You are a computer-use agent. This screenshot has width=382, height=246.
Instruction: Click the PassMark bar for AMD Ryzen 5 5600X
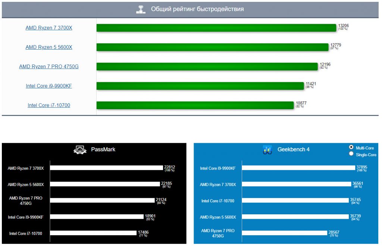[x=105, y=184]
